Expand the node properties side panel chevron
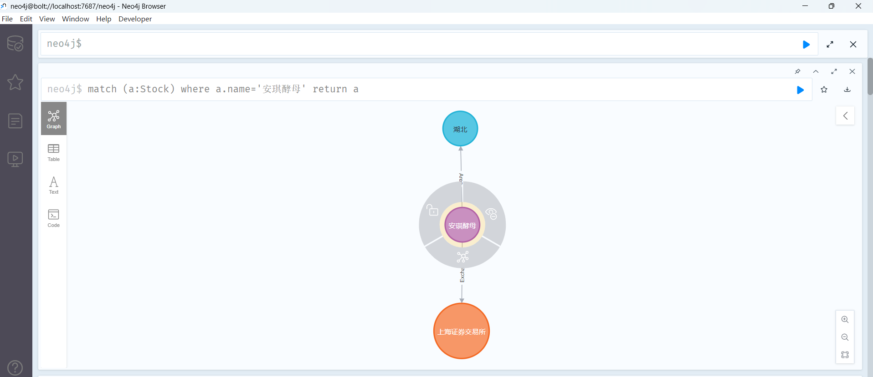This screenshot has height=377, width=873. (x=845, y=116)
